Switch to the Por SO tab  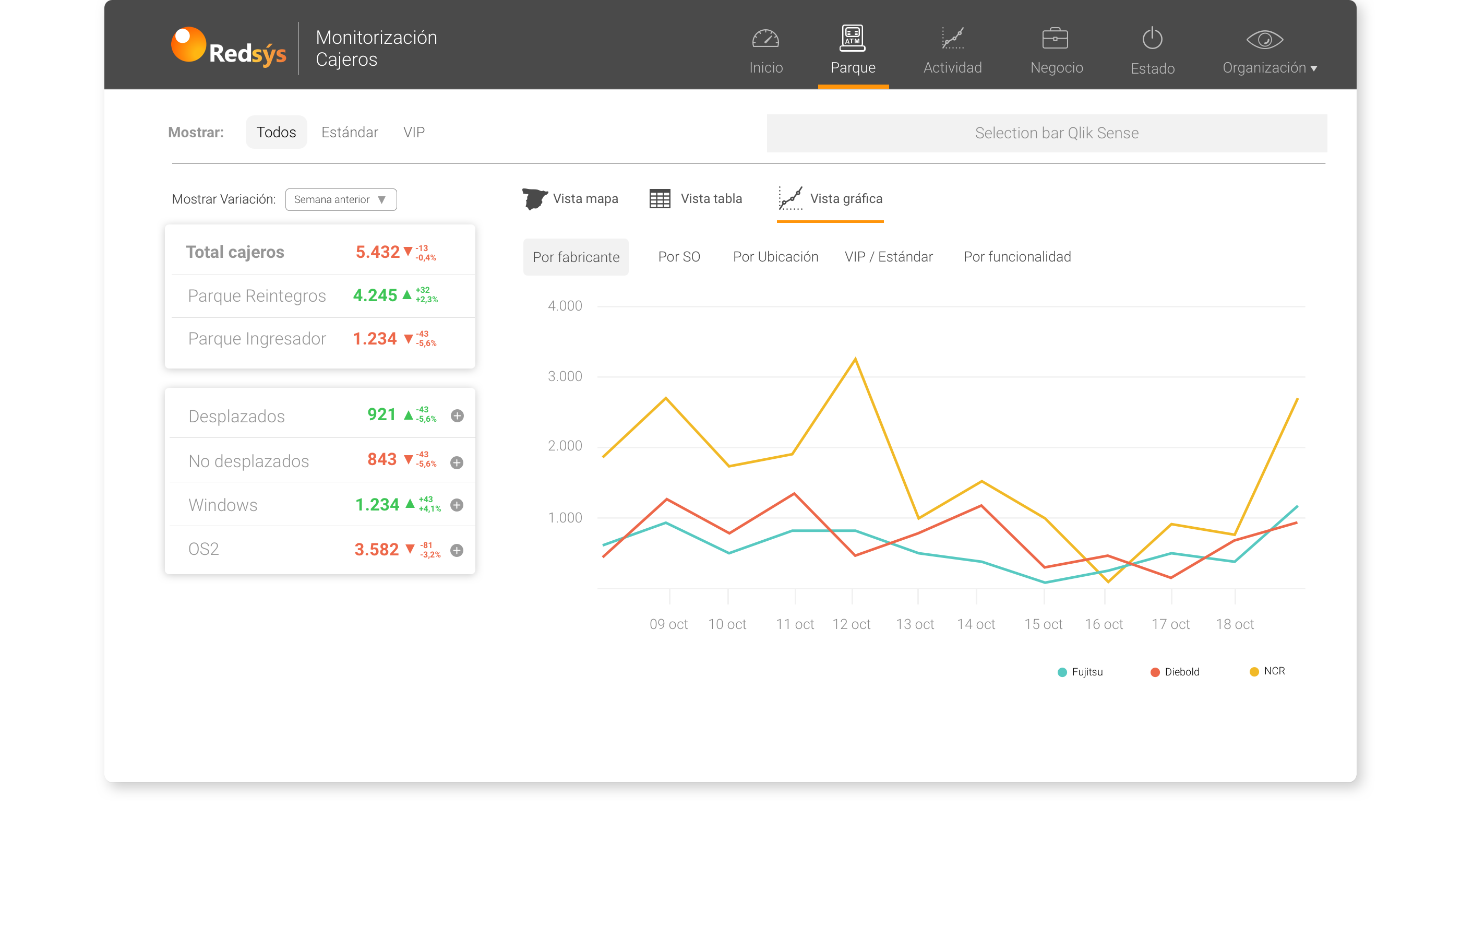678,257
